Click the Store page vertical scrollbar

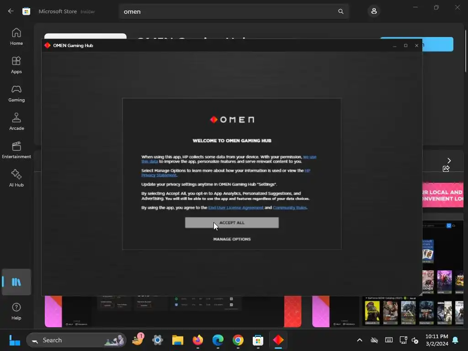click(466, 51)
